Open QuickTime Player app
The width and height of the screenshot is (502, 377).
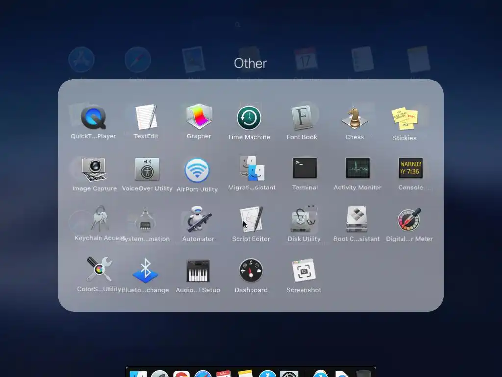point(93,118)
